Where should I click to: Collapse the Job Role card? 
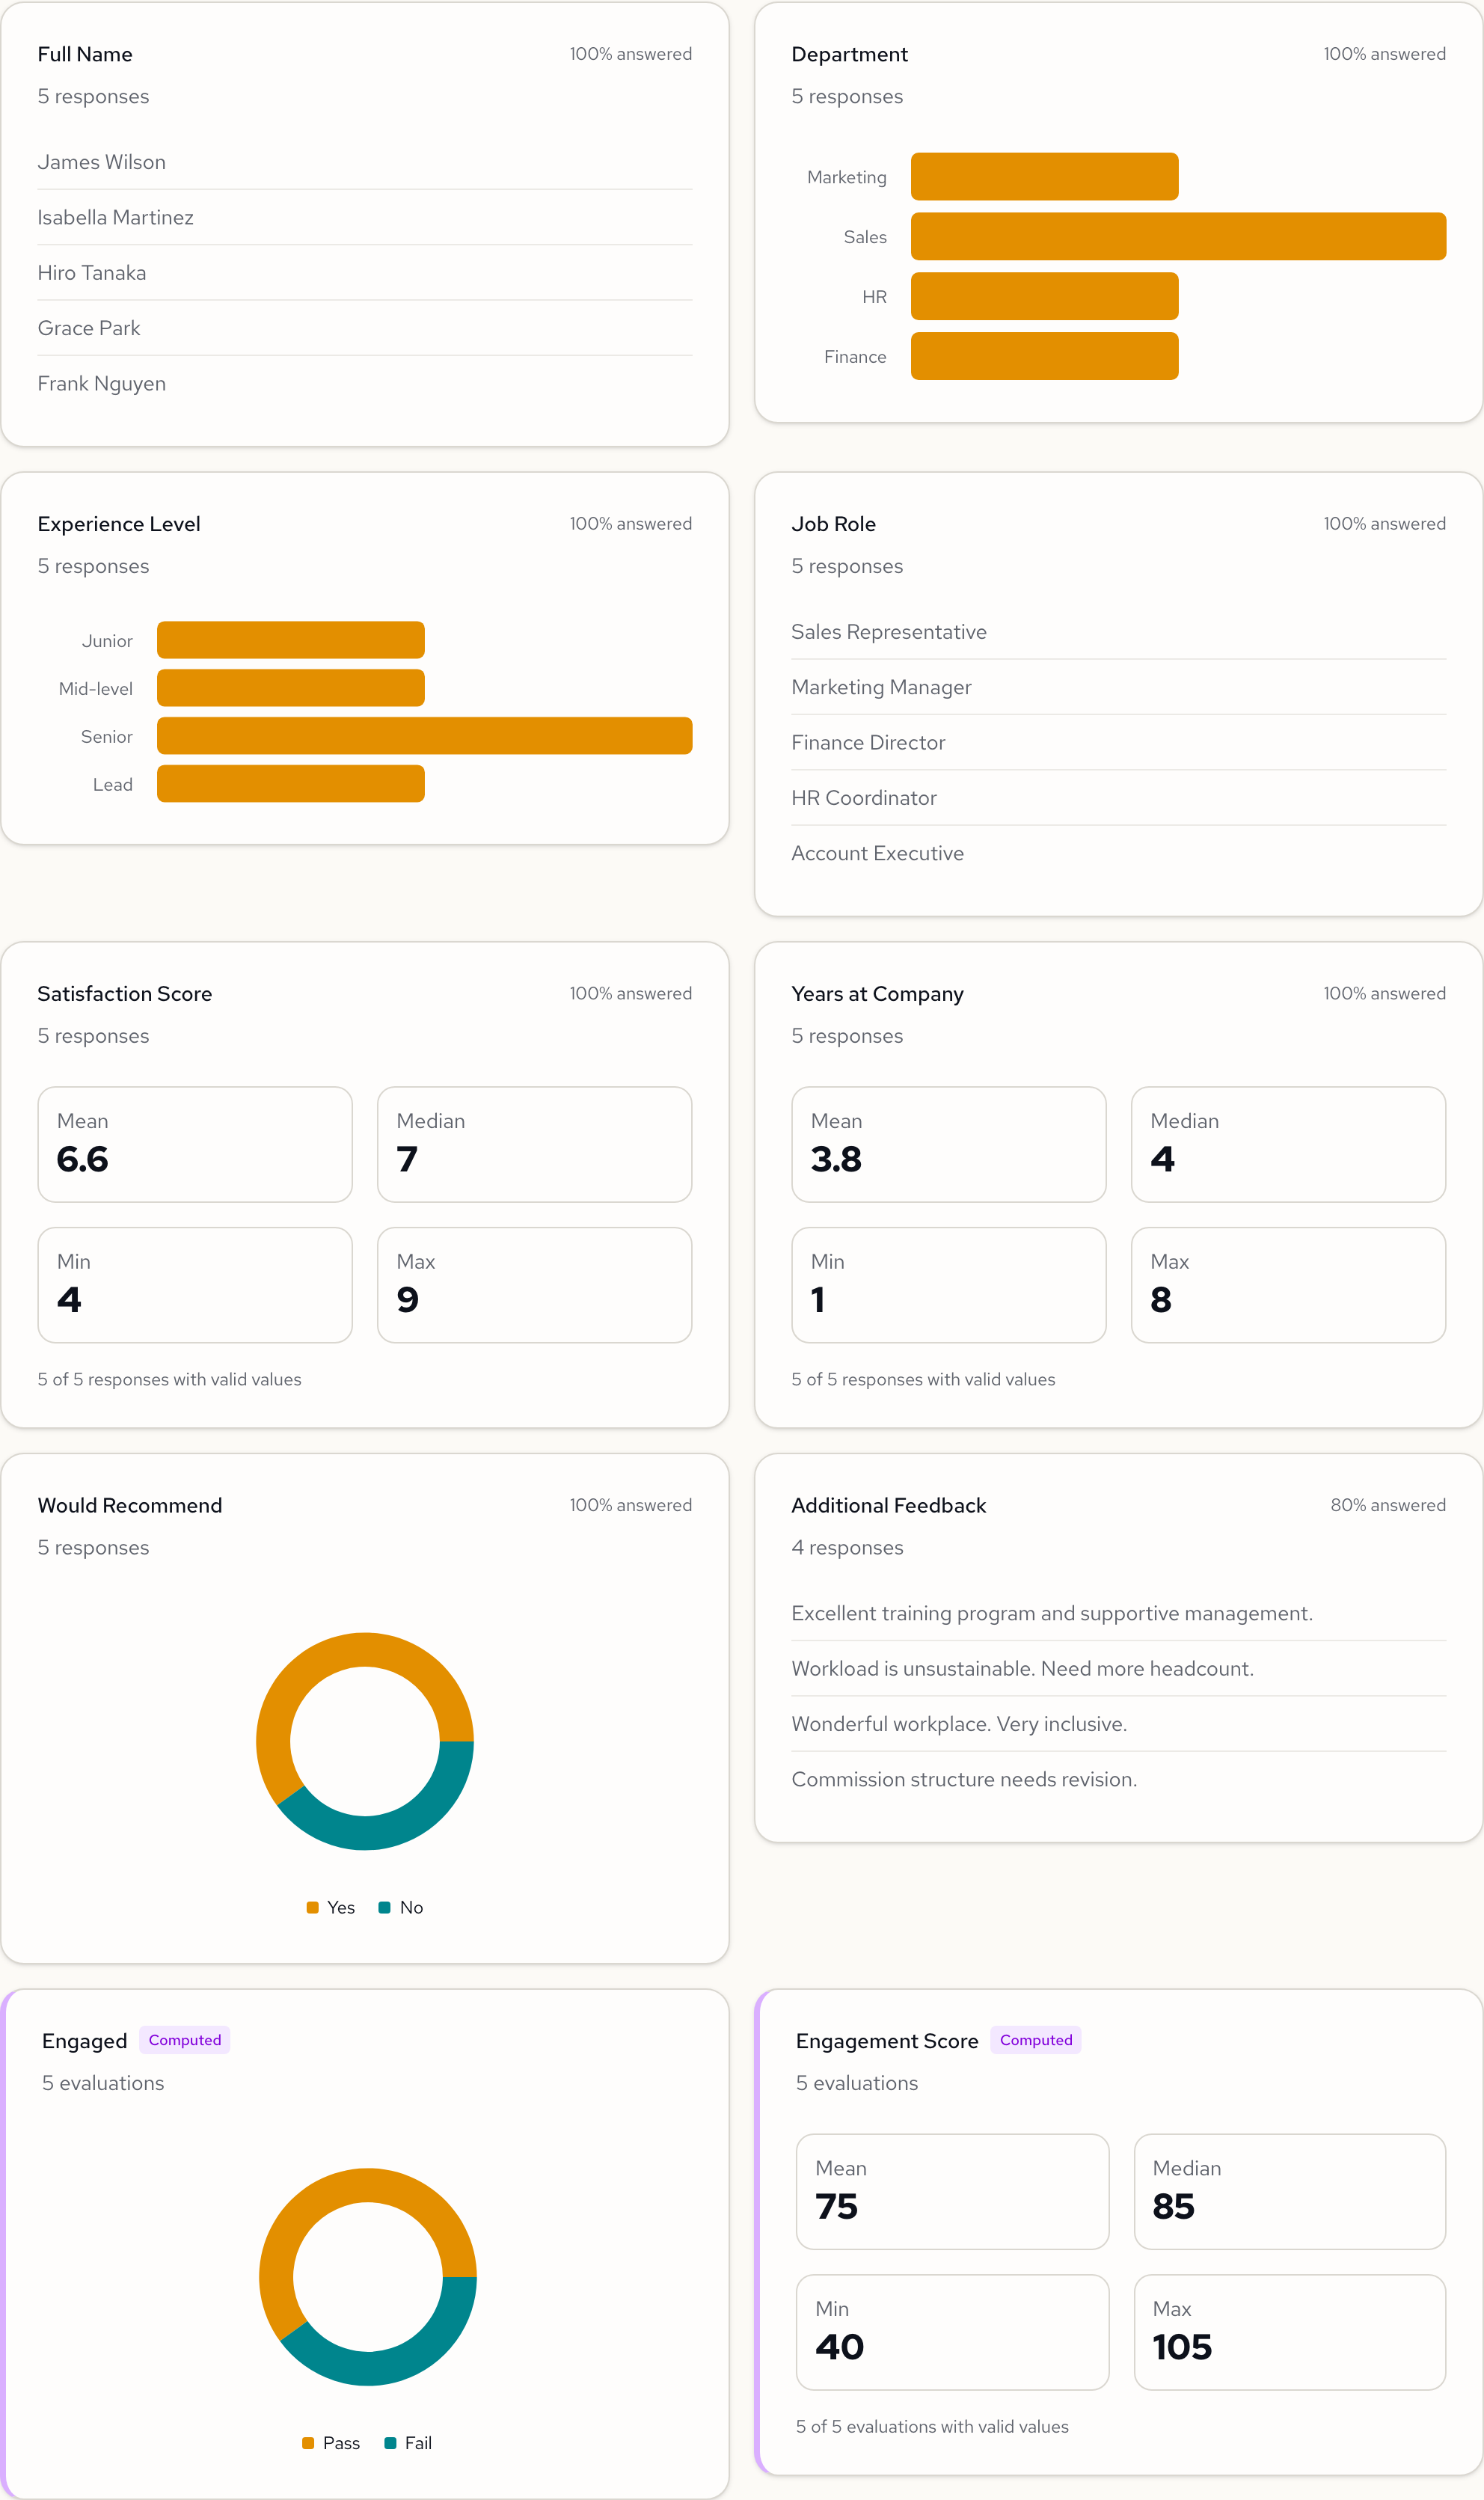tap(834, 523)
